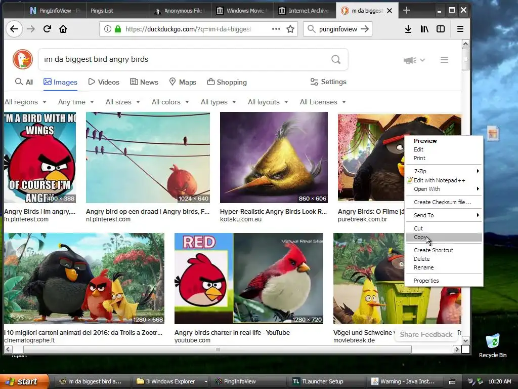Select Create Shortcut menu entry
This screenshot has width=518, height=389.
[443, 250]
